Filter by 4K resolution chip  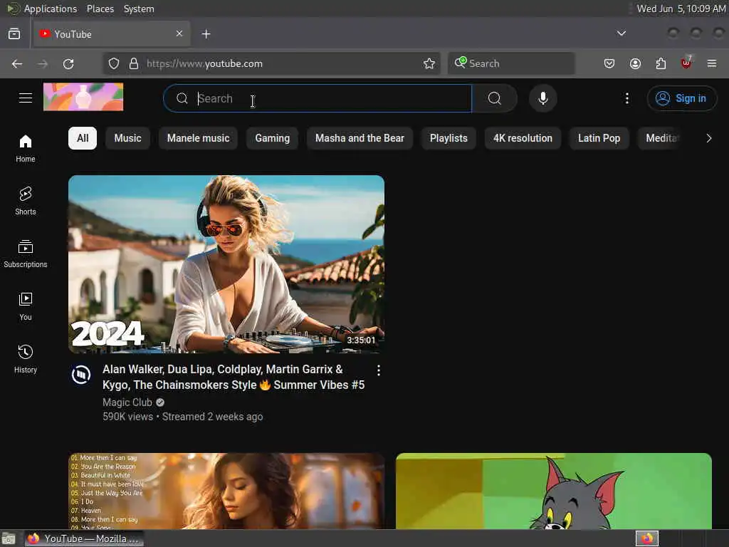[523, 138]
